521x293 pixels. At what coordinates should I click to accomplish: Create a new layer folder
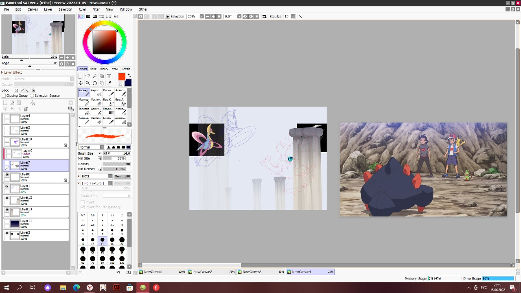click(19, 103)
